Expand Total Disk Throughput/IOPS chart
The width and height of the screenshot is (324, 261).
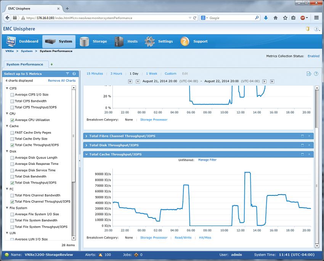87,145
